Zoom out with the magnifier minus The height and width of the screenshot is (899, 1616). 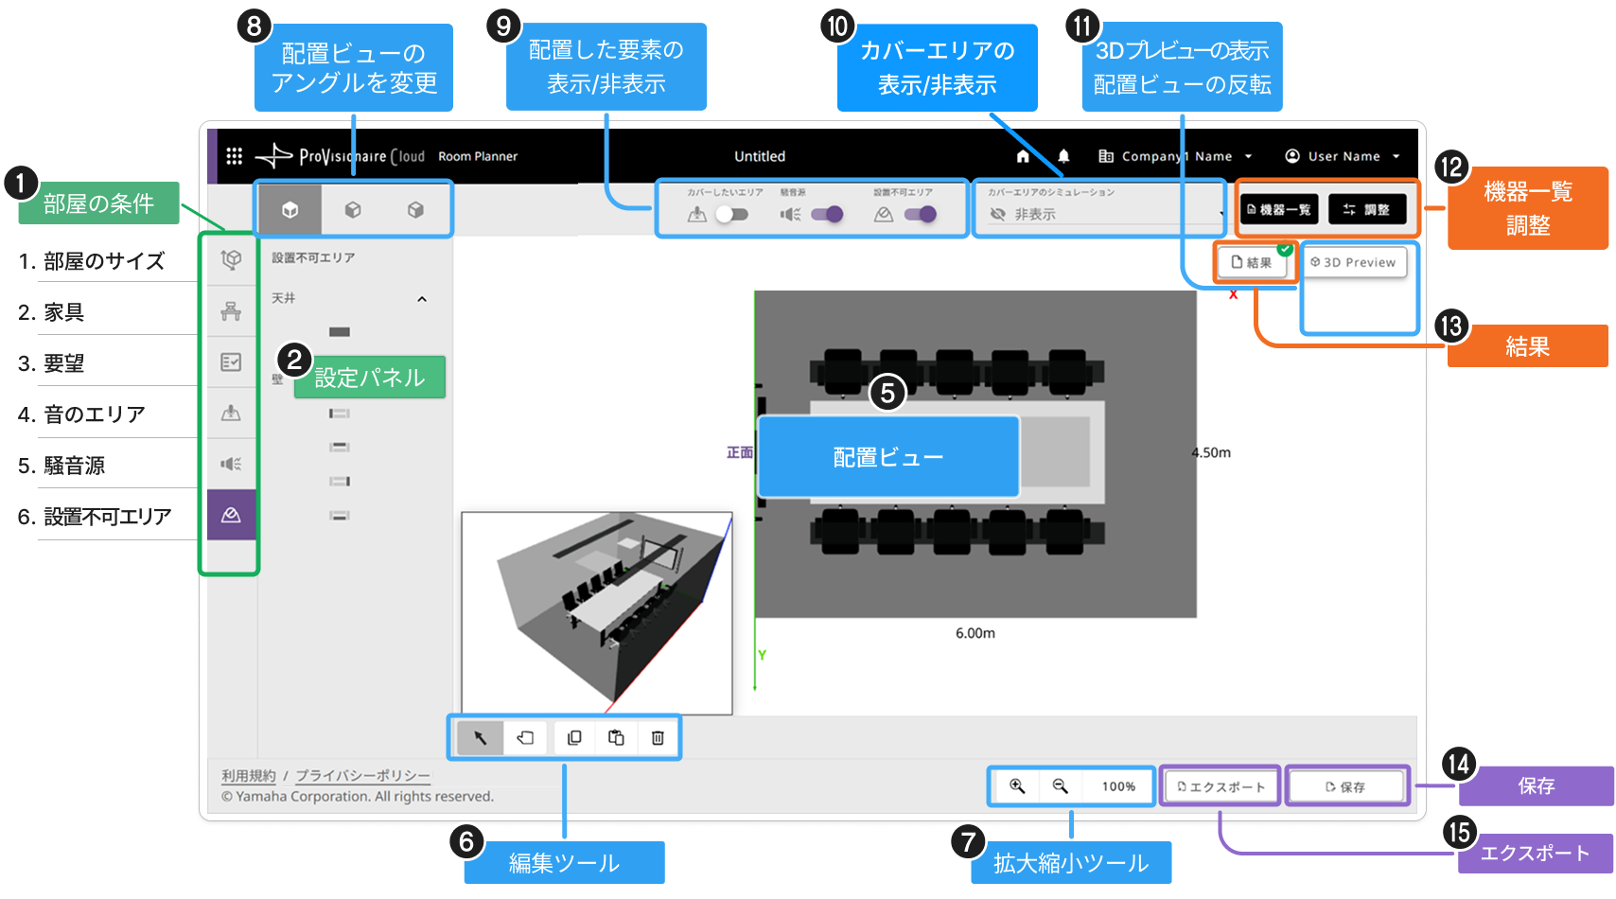coord(1061,786)
